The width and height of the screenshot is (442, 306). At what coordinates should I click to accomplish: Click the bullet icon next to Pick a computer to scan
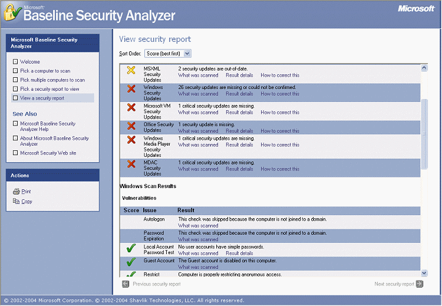(x=15, y=71)
